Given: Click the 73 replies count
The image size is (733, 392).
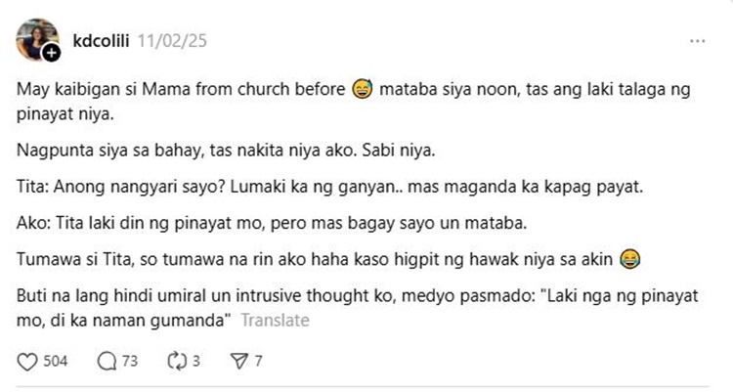Looking at the screenshot, I should 129,362.
